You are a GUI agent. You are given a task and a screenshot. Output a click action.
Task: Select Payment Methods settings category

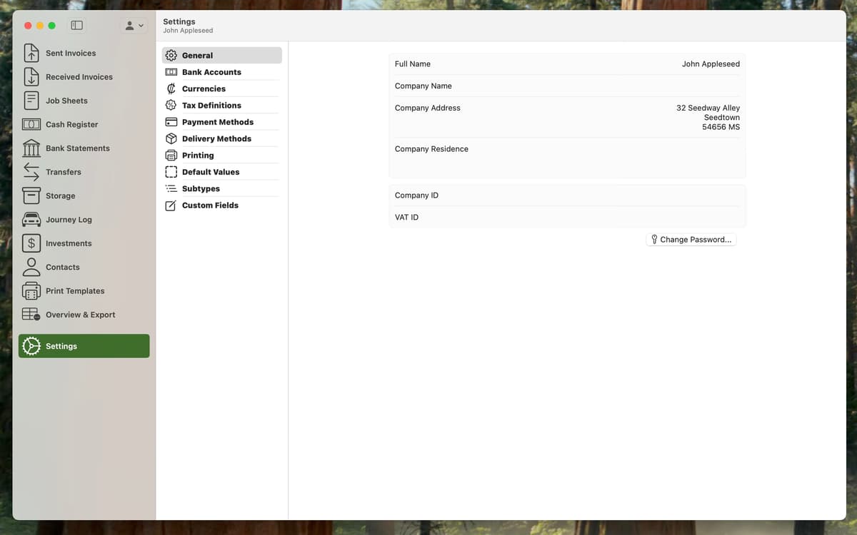pyautogui.click(x=217, y=122)
